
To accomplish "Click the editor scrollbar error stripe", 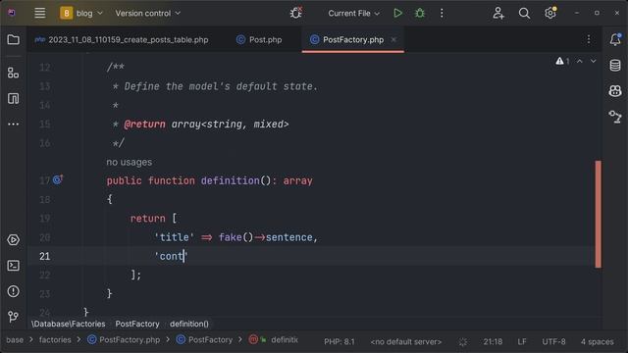I will click(598, 214).
